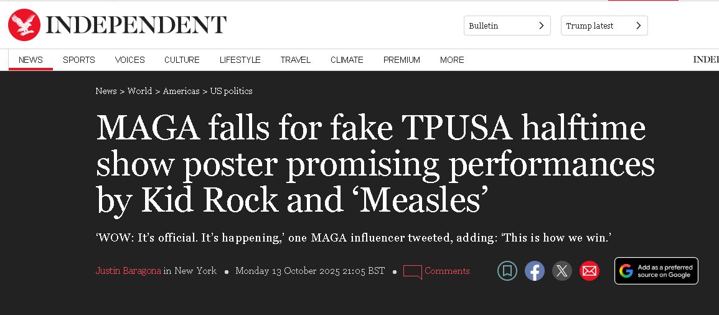Open the MORE navigation menu
The height and width of the screenshot is (315, 719).
tap(452, 60)
